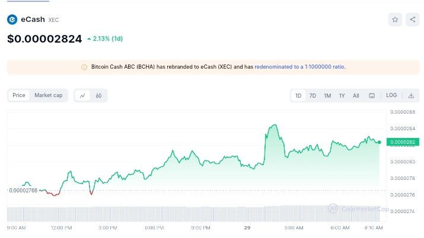Screen dimensions: 424x238
Task: Select the 7D time range
Action: click(313, 95)
